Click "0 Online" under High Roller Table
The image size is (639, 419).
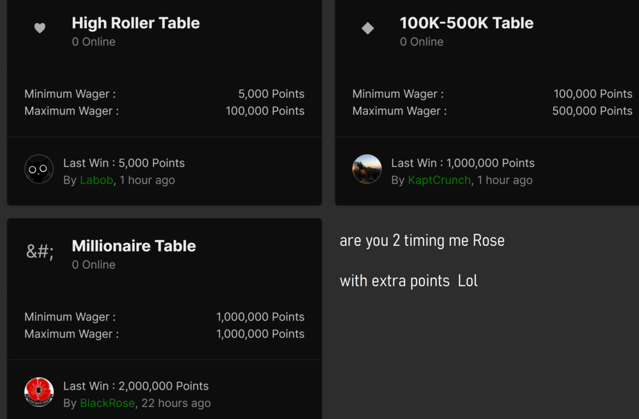(x=93, y=42)
